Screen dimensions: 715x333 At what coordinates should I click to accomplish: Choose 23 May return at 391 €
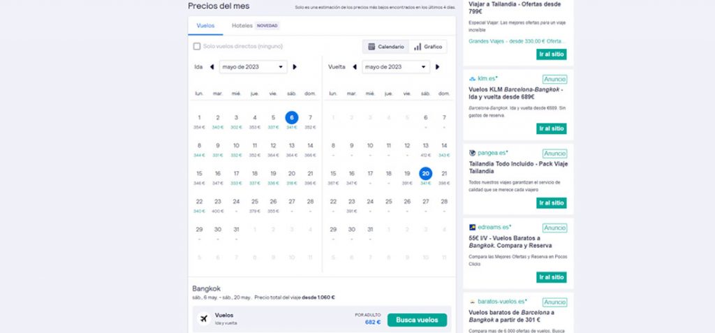352,205
